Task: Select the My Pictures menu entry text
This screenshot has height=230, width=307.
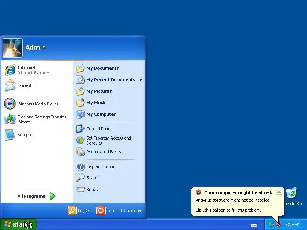Action: click(x=99, y=91)
